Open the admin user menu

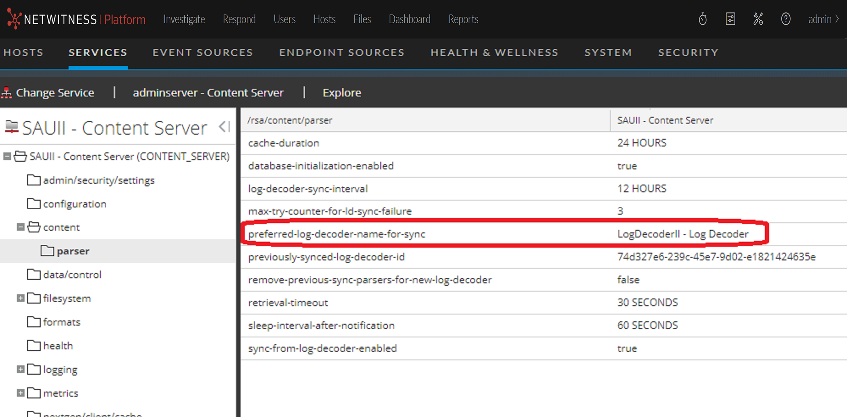coord(823,19)
